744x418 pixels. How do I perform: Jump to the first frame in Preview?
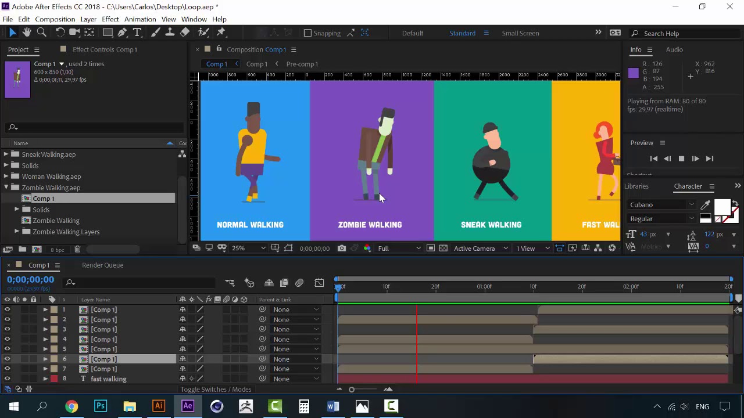pos(653,158)
